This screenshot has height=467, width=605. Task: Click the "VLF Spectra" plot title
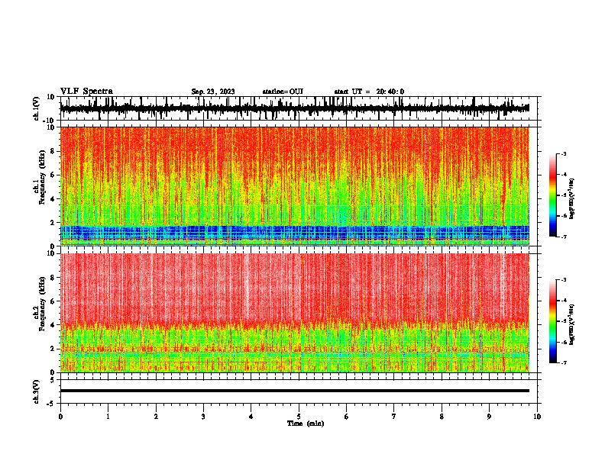(86, 92)
